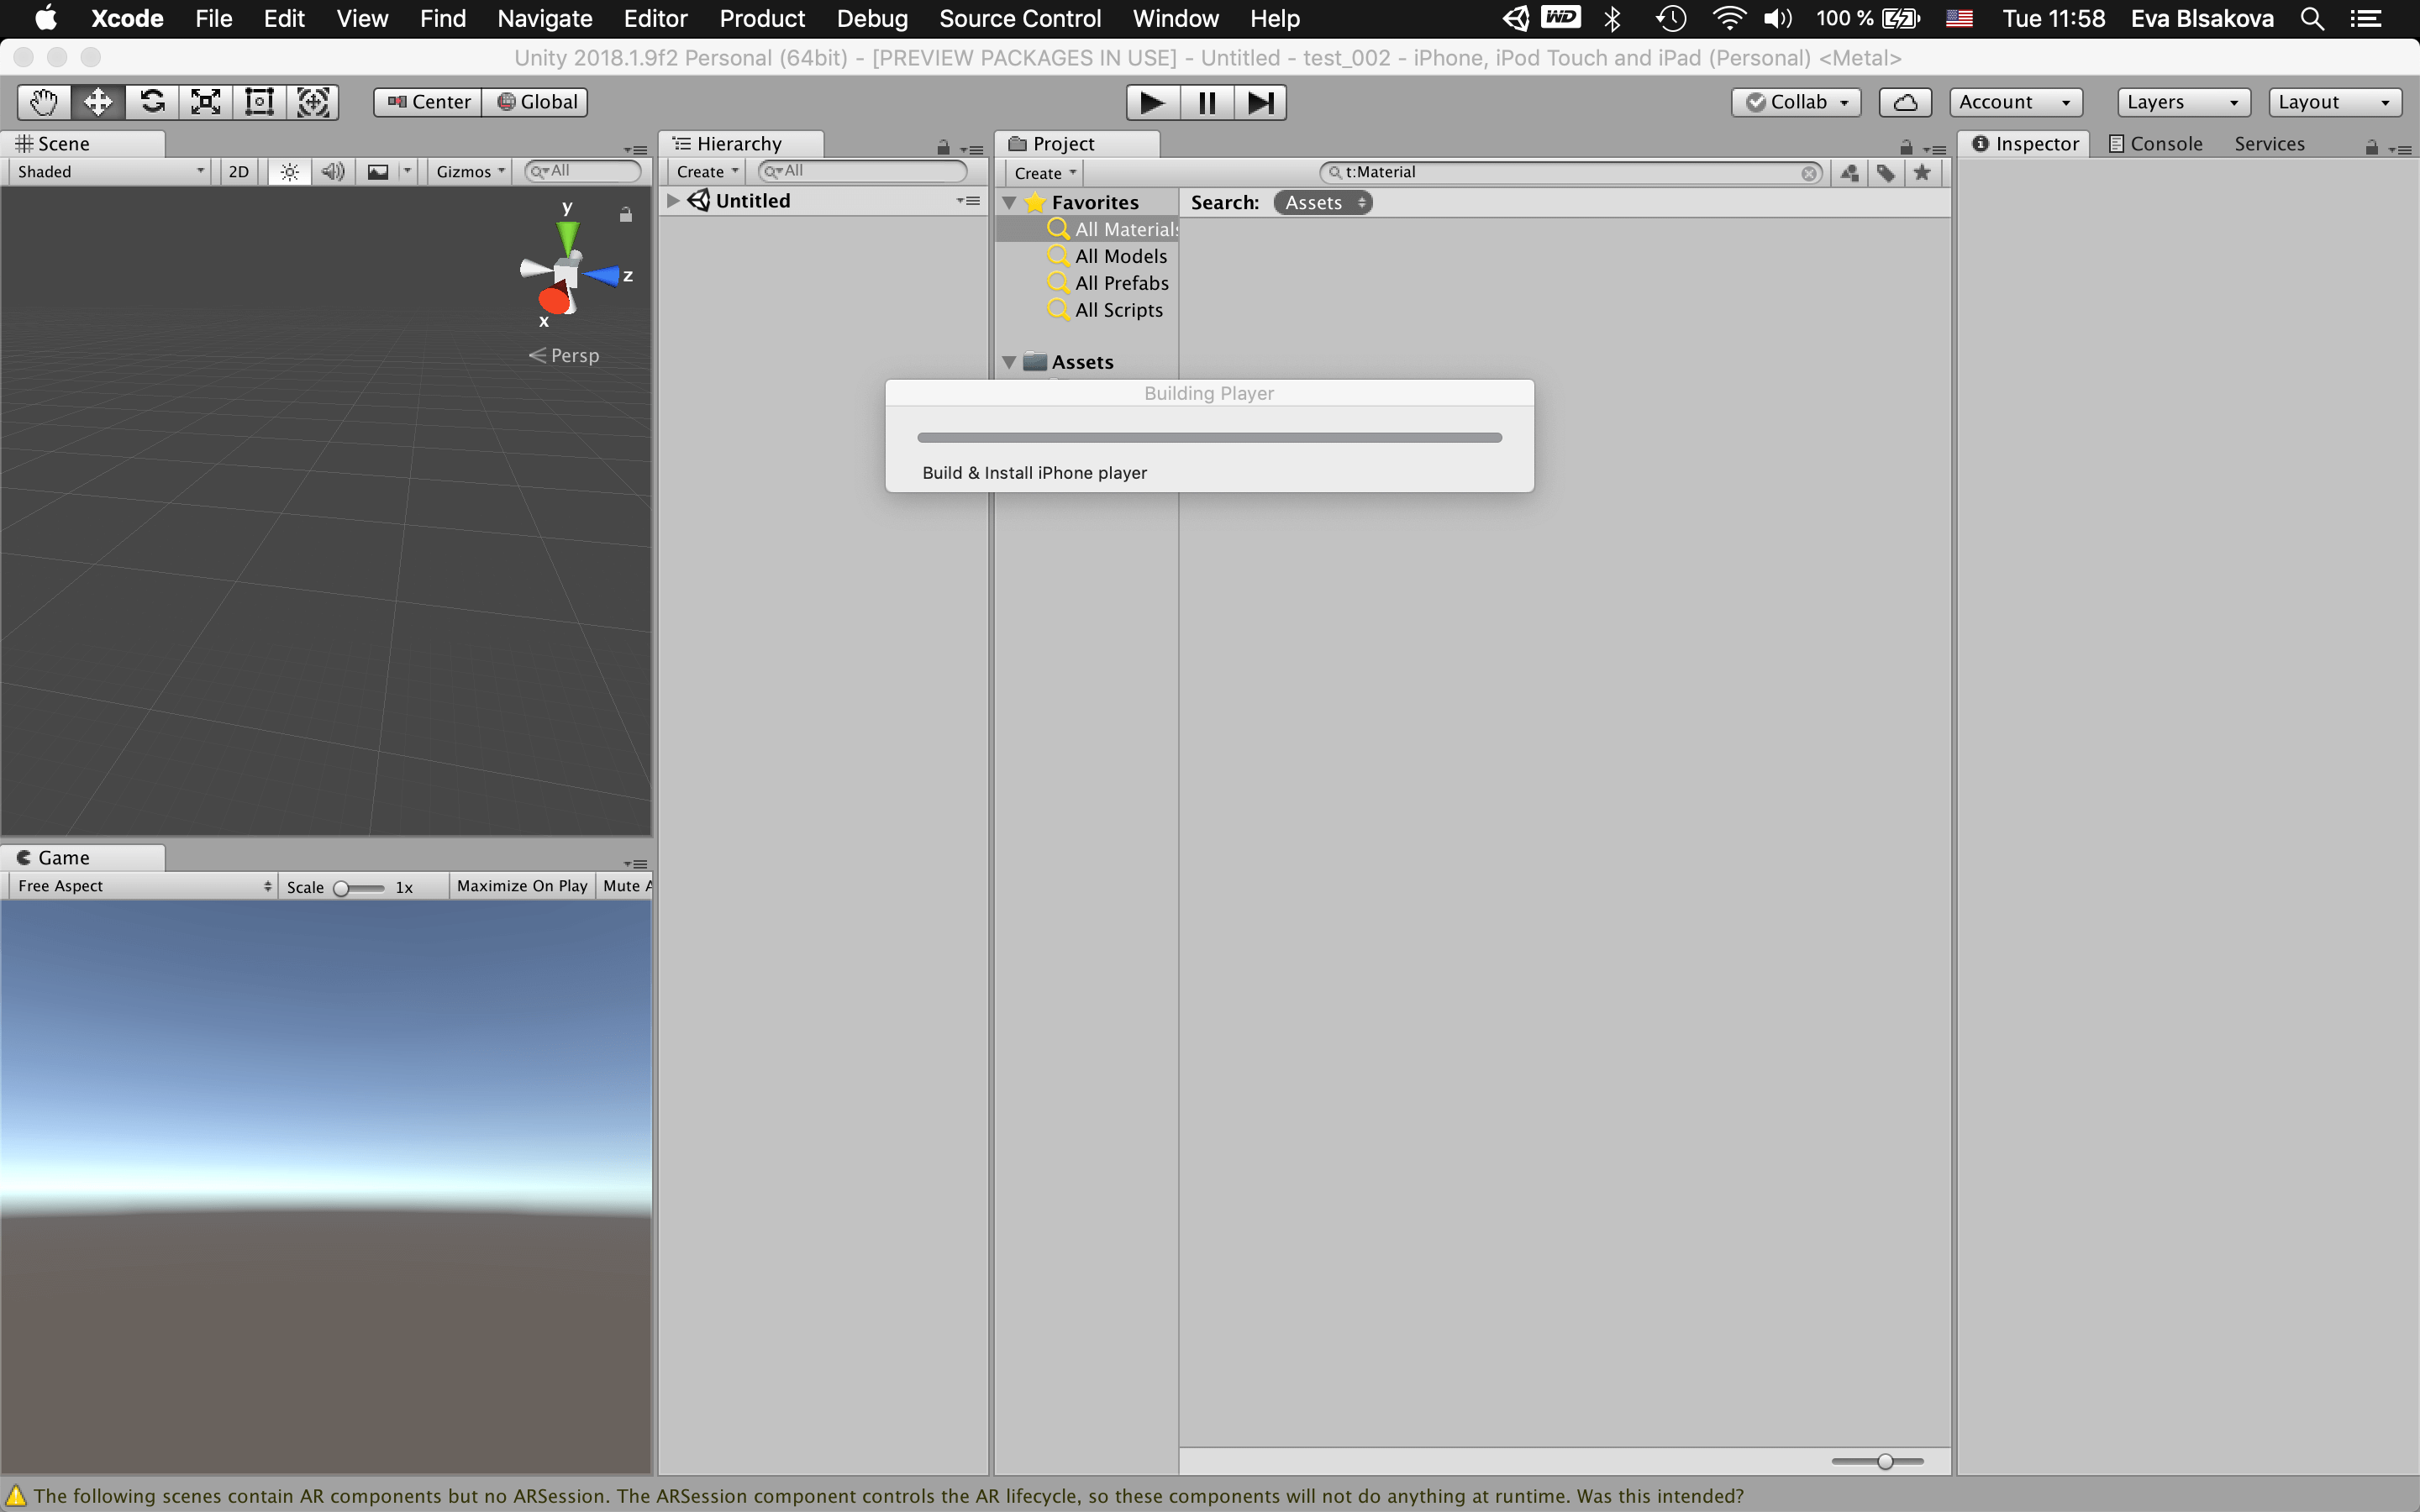2420x1512 pixels.
Task: Toggle scene lighting sun icon
Action: tap(289, 172)
